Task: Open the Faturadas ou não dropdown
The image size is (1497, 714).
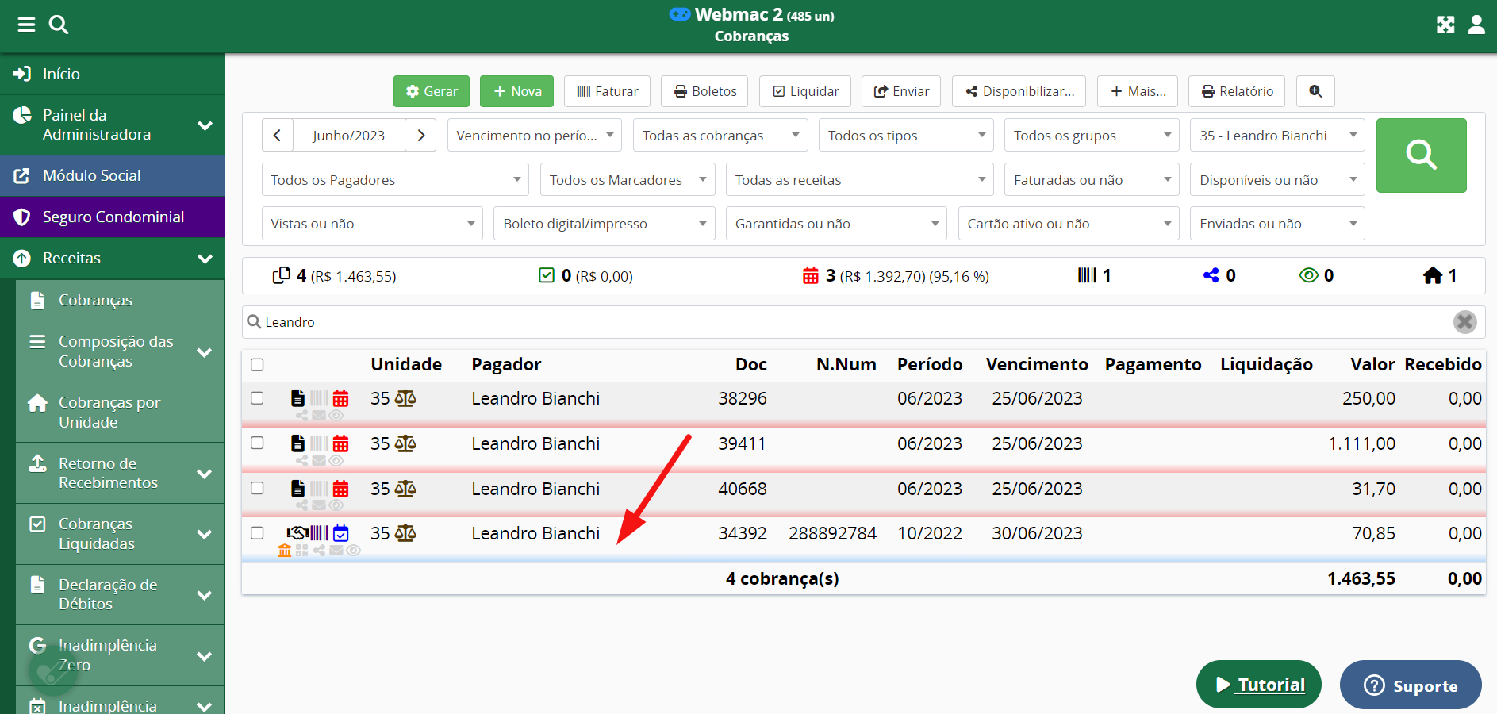Action: (x=1091, y=180)
